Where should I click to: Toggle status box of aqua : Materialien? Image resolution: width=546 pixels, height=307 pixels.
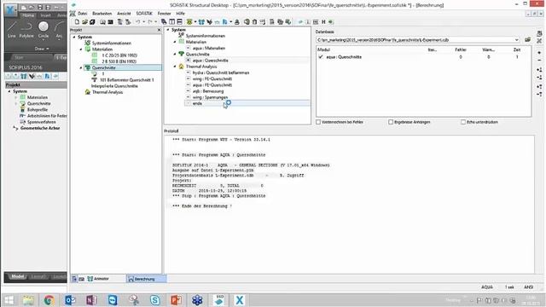[188, 48]
